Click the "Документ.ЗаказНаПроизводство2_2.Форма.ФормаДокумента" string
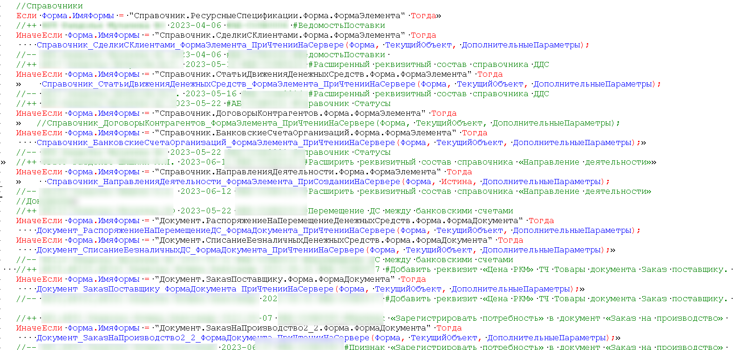This screenshot has width=734, height=350. [293, 328]
